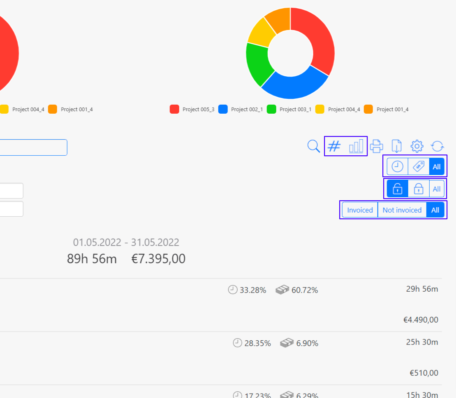456x398 pixels.
Task: Open the settings gear icon
Action: [x=417, y=146]
